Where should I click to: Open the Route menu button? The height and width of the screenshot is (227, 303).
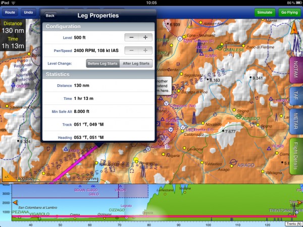tap(10, 12)
